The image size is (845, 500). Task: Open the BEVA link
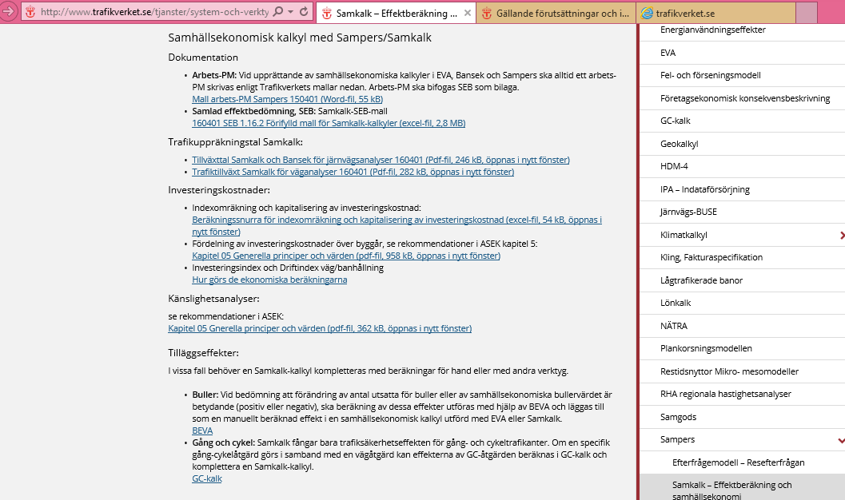click(202, 431)
